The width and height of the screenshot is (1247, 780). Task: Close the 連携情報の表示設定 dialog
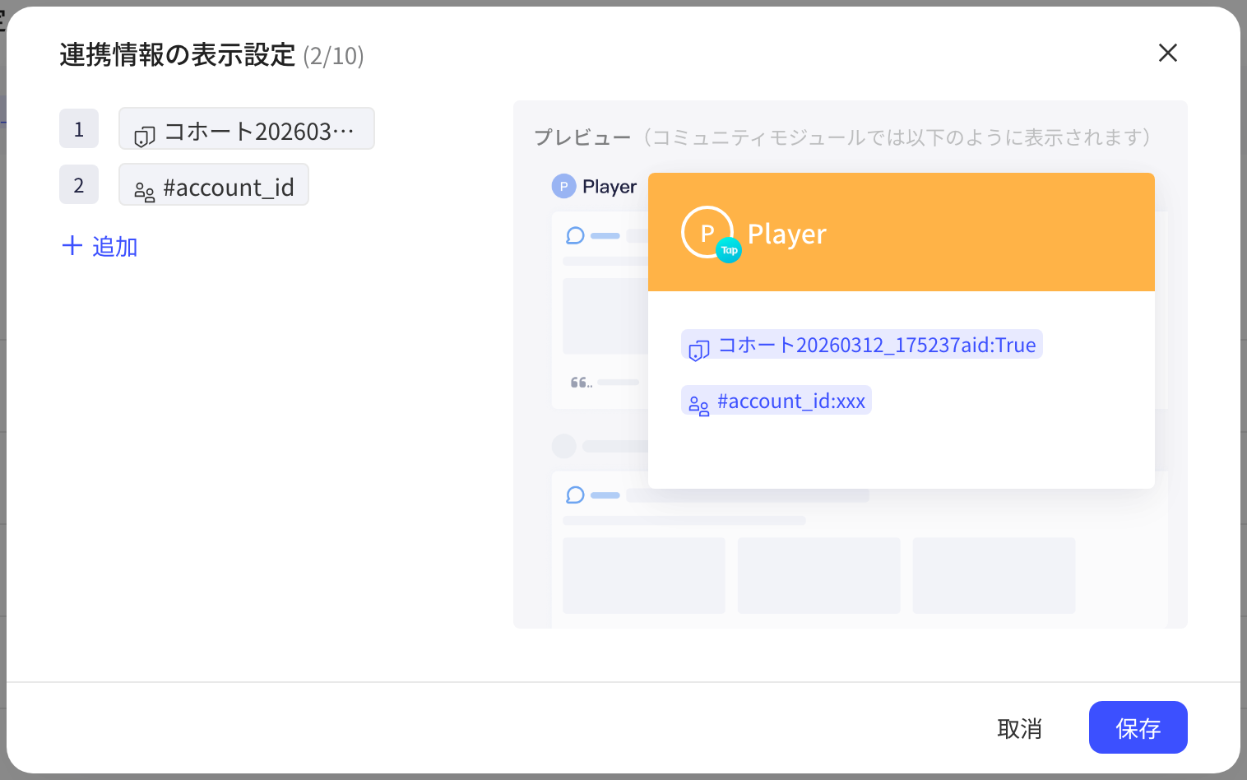click(x=1167, y=53)
